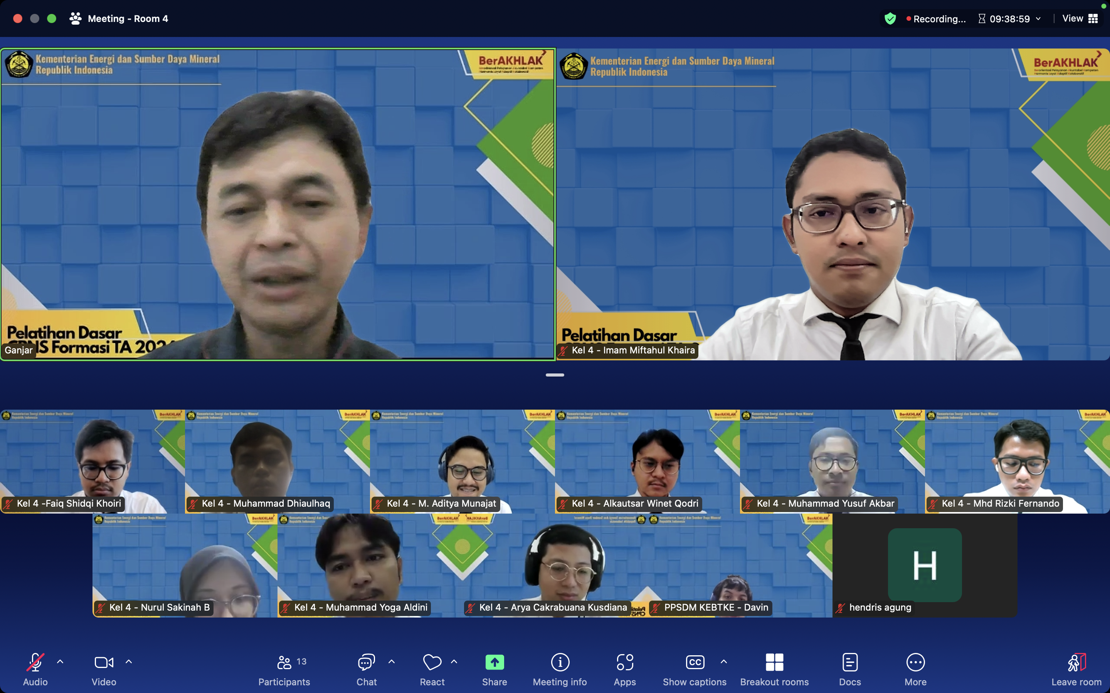Open Meeting info
1110x693 pixels.
(x=560, y=662)
